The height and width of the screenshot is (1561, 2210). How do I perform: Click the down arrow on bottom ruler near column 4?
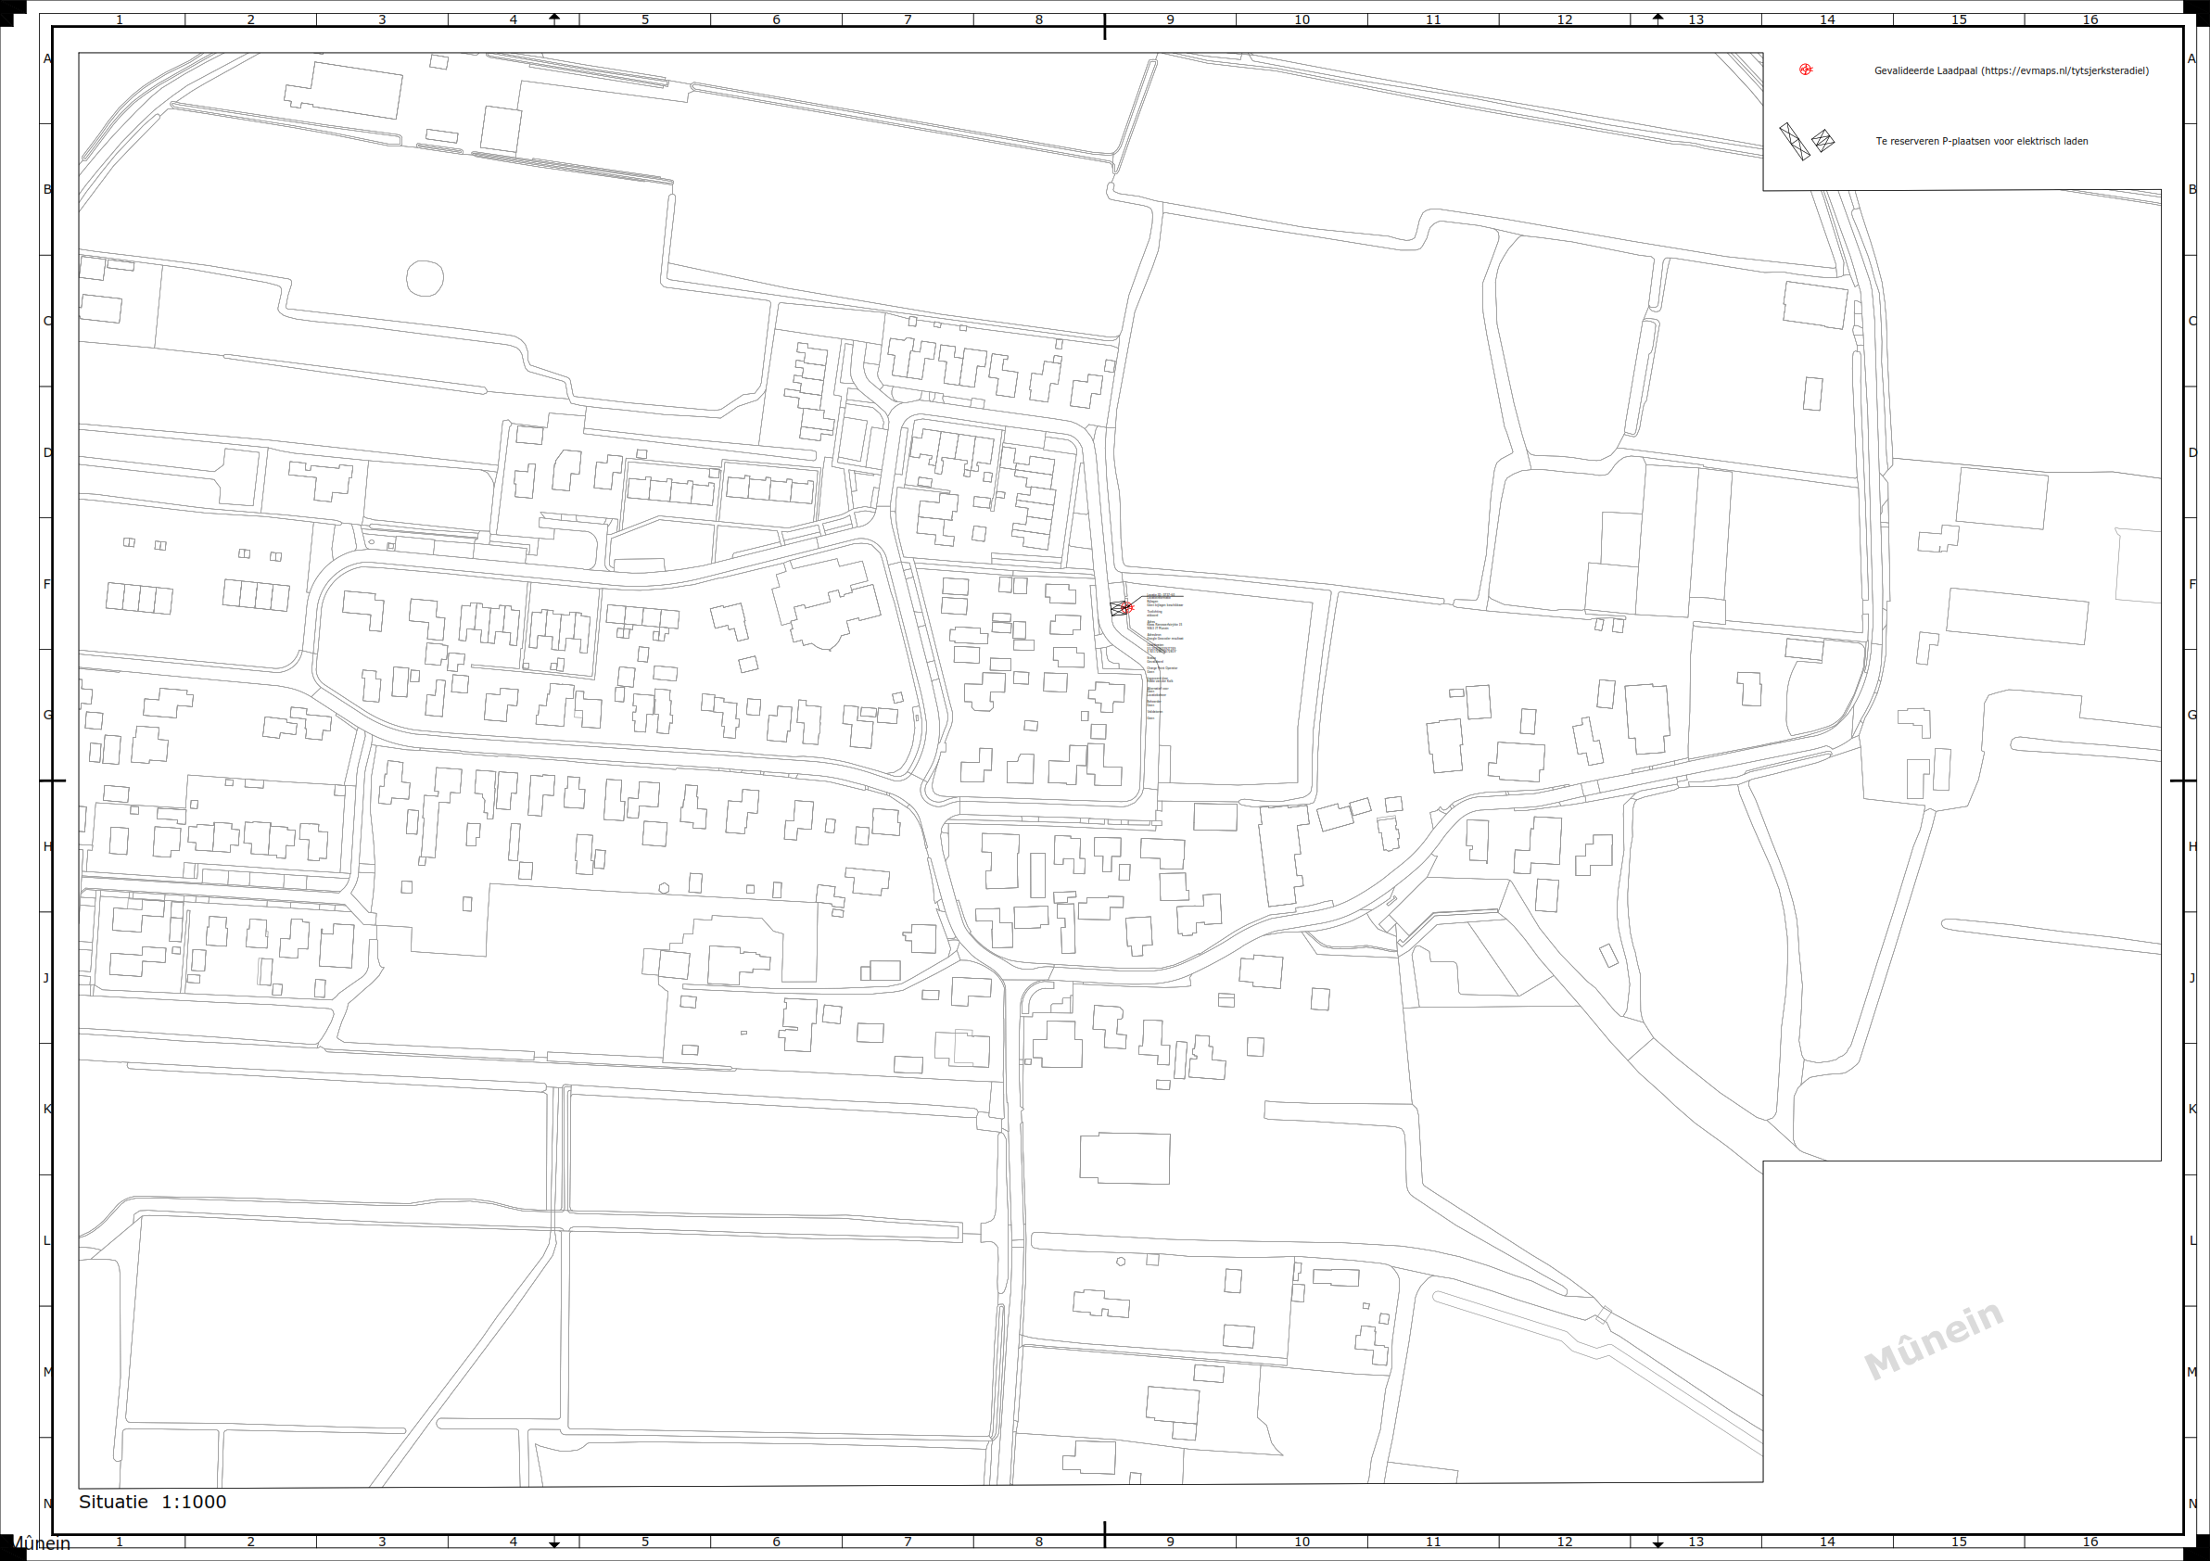554,1542
